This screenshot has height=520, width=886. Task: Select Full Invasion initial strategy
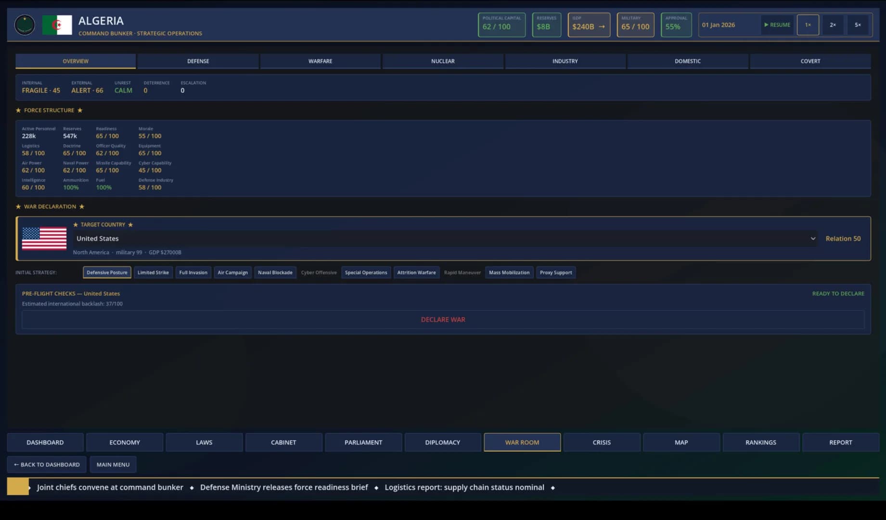tap(193, 273)
